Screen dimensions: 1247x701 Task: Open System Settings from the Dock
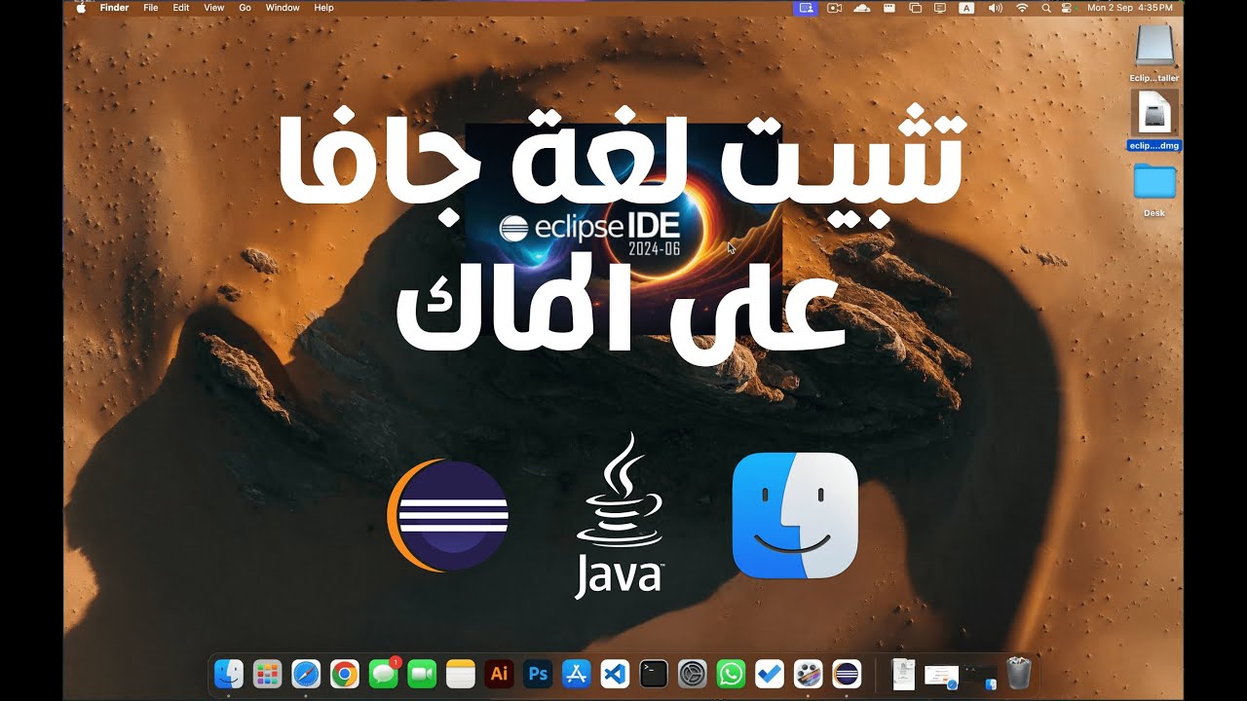tap(692, 673)
